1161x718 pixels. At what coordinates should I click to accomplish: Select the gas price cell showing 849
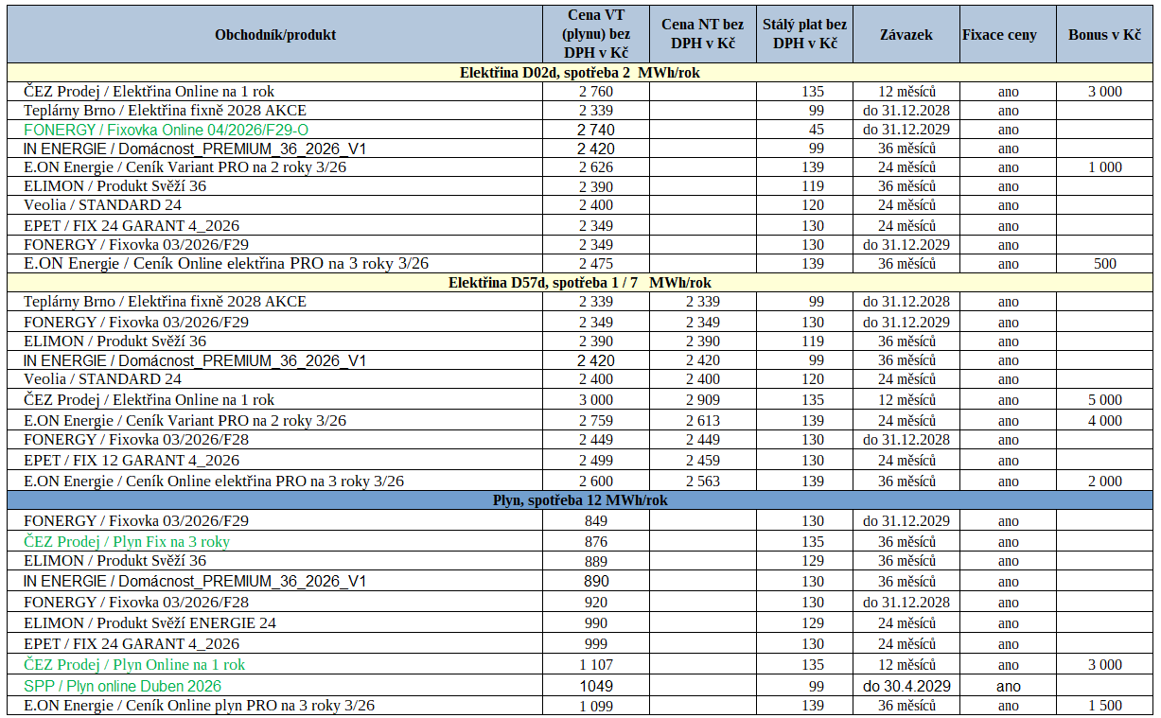click(596, 521)
